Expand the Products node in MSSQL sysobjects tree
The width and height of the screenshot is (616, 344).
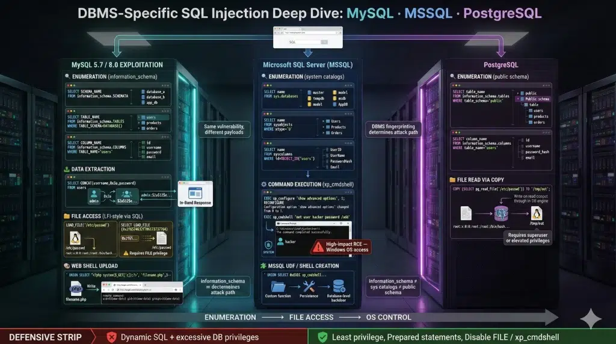coord(324,127)
